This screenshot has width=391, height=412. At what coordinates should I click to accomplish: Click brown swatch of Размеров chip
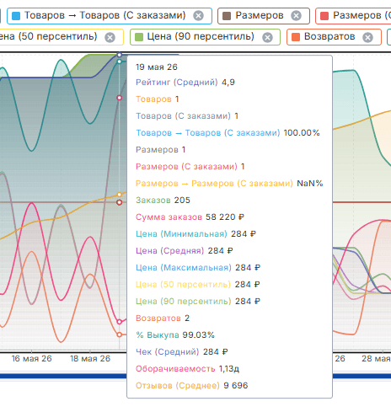(x=227, y=16)
